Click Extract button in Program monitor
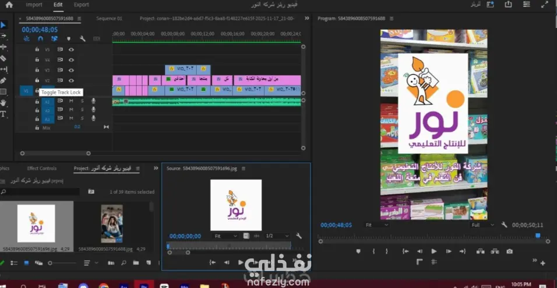 point(495,251)
